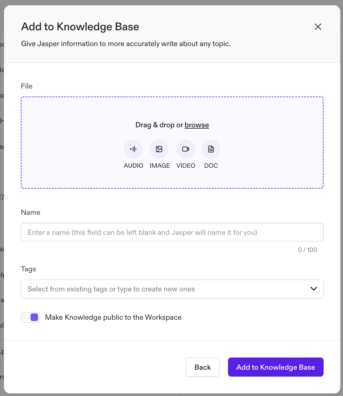The height and width of the screenshot is (396, 343).
Task: Close the Add to Knowledge Base dialog
Action: pos(318,27)
